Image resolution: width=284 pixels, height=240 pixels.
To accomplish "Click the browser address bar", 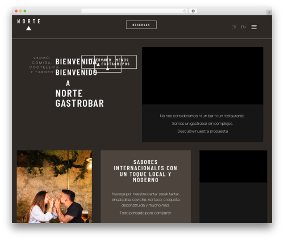I will pyautogui.click(x=135, y=11).
